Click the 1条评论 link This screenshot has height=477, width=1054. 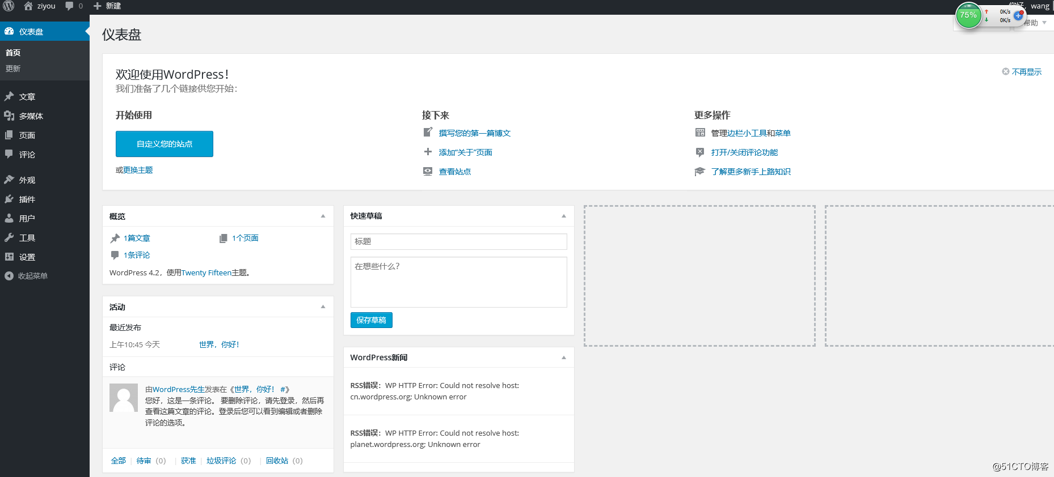[137, 255]
